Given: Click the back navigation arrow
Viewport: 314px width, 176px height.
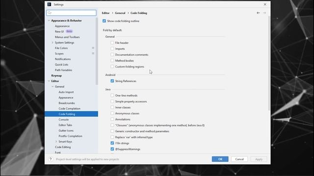Looking at the screenshot, I should click(x=258, y=13).
